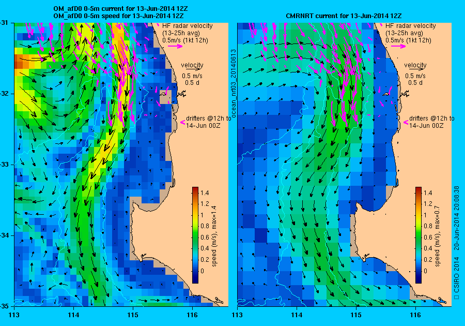This screenshot has width=465, height=326.
Task: Click the small offshore island near -32 in right map
Action: [x=386, y=94]
